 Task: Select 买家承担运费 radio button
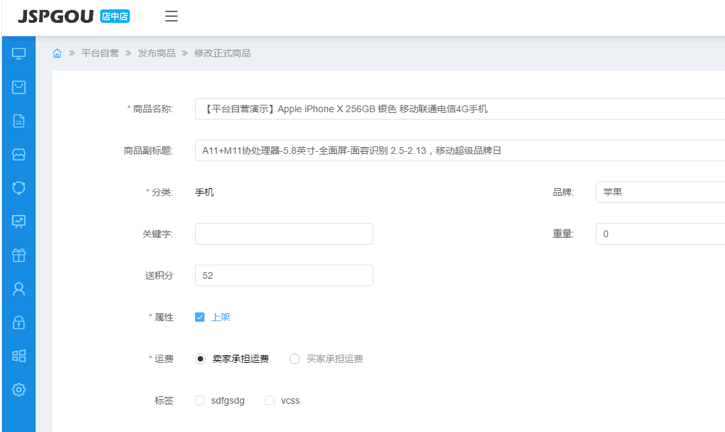[x=295, y=359]
